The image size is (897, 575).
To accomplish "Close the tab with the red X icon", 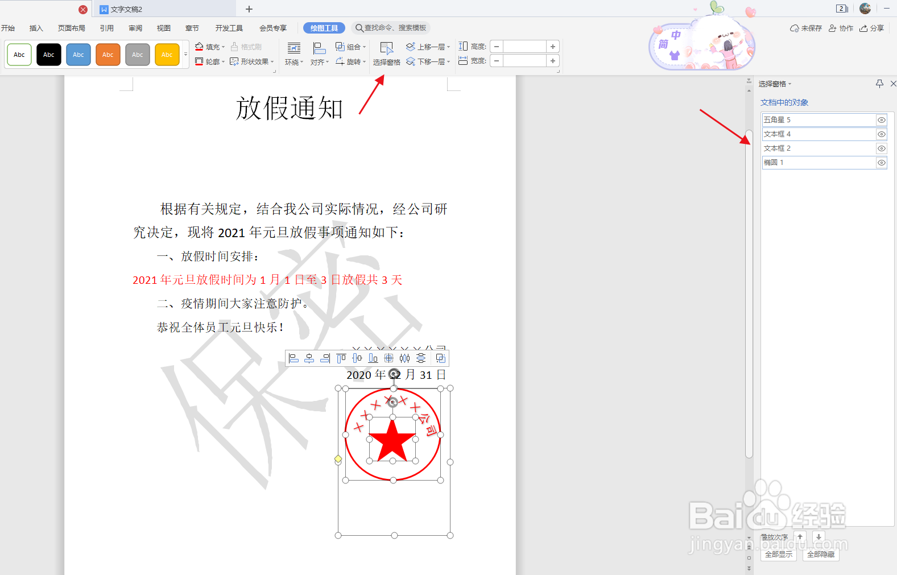I will tap(83, 10).
